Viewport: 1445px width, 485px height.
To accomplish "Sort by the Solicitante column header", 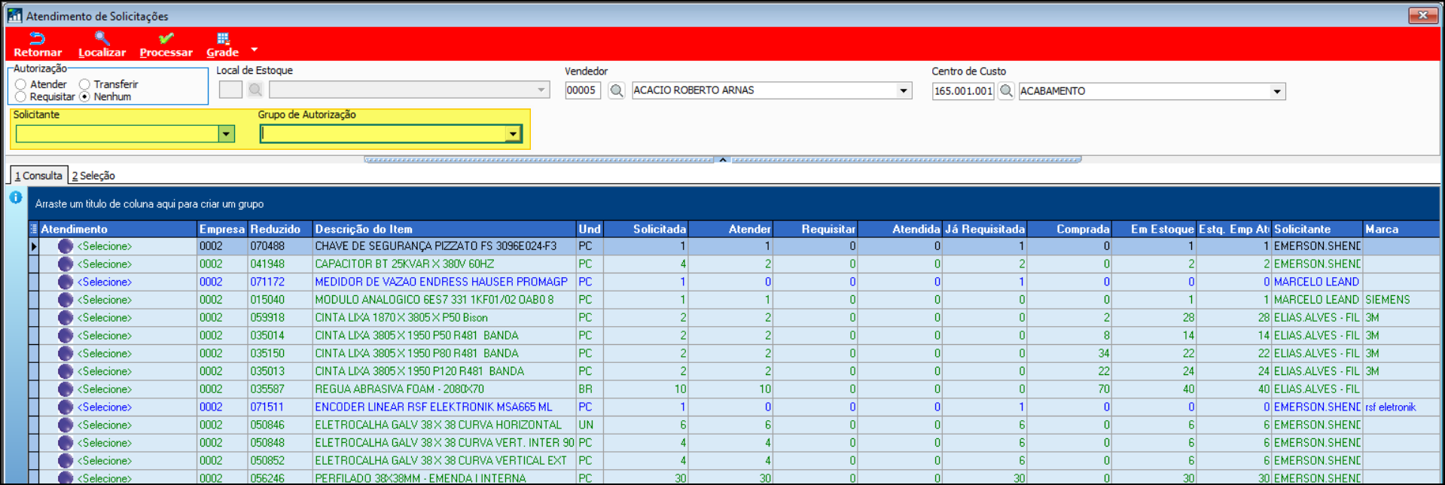I will [x=1318, y=229].
